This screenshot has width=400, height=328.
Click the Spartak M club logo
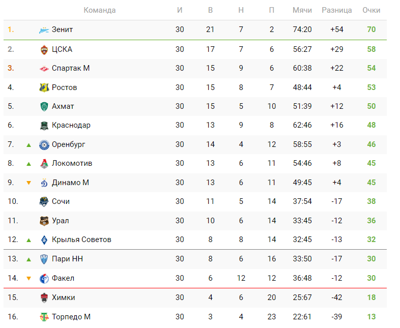tap(44, 68)
